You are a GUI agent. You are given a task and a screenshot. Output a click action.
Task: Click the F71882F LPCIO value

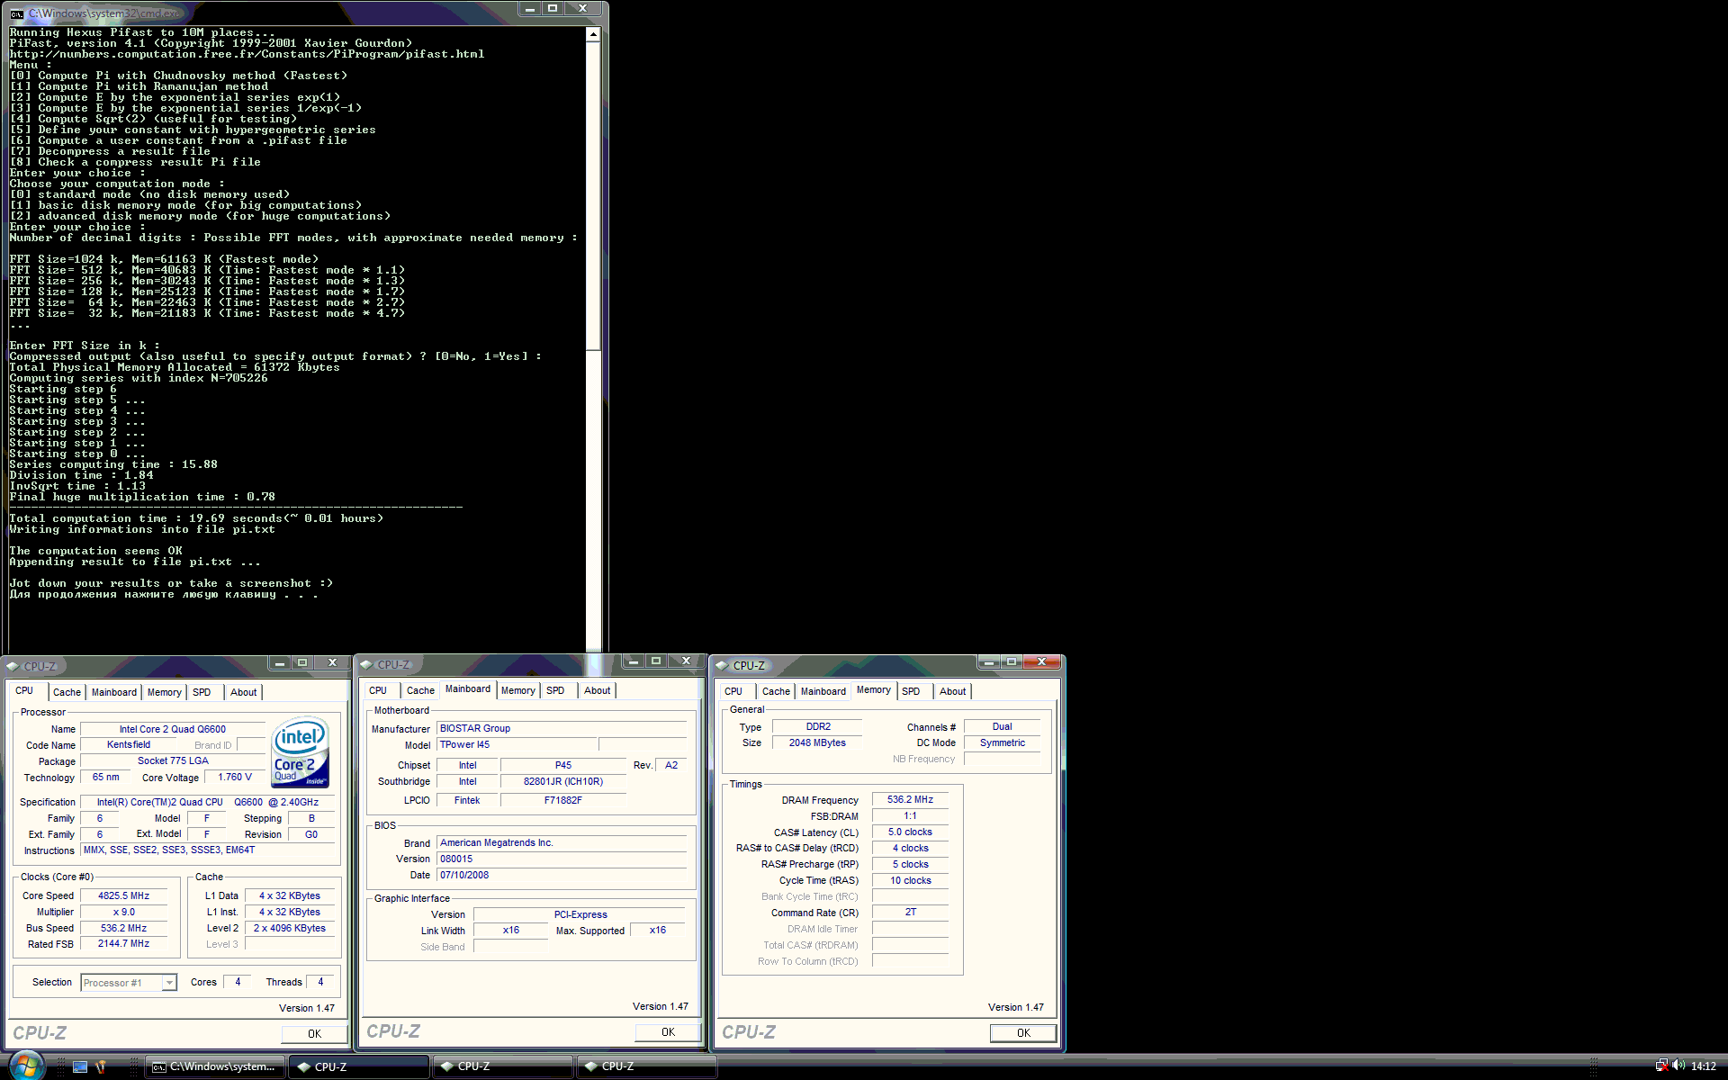(x=563, y=800)
